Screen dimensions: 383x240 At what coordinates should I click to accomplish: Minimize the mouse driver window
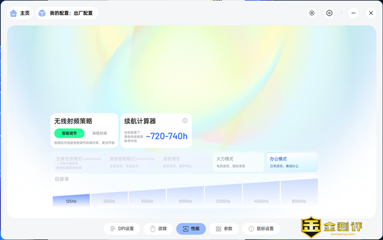pos(353,13)
